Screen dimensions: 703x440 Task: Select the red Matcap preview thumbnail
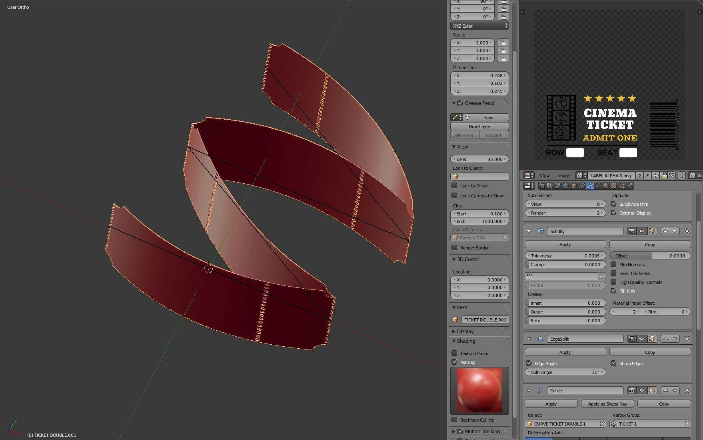[479, 390]
